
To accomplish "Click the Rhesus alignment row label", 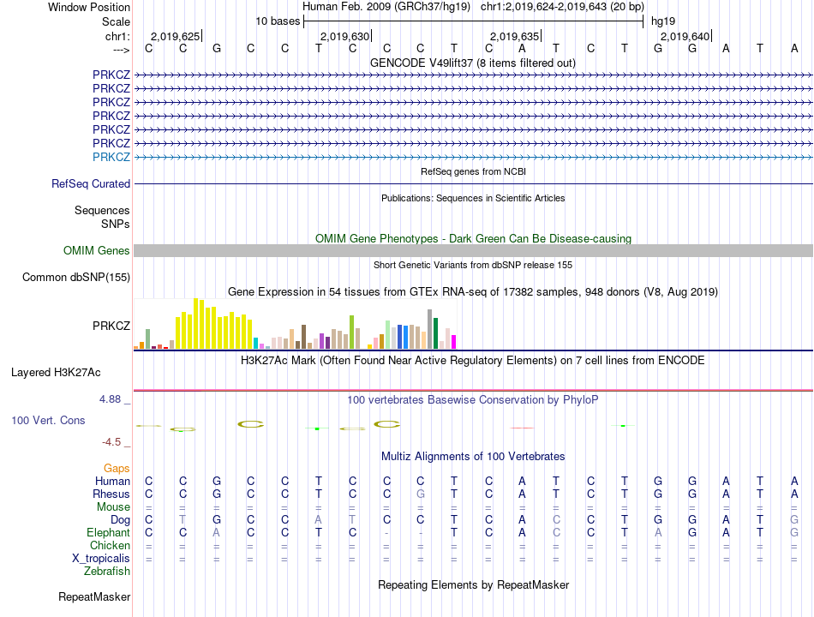I will point(111,494).
